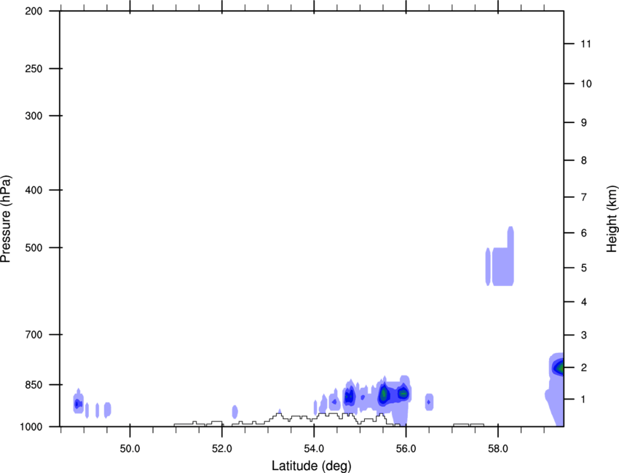Click the 850 pressure tick label
Image resolution: width=619 pixels, height=473 pixels.
[x=33, y=385]
